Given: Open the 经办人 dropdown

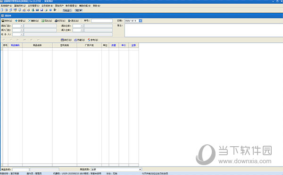Looking at the screenshot, I should [x=22, y=34].
